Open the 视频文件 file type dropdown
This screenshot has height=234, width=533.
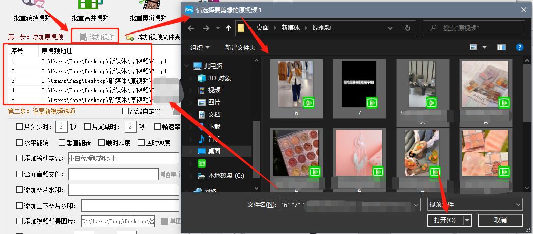475,205
